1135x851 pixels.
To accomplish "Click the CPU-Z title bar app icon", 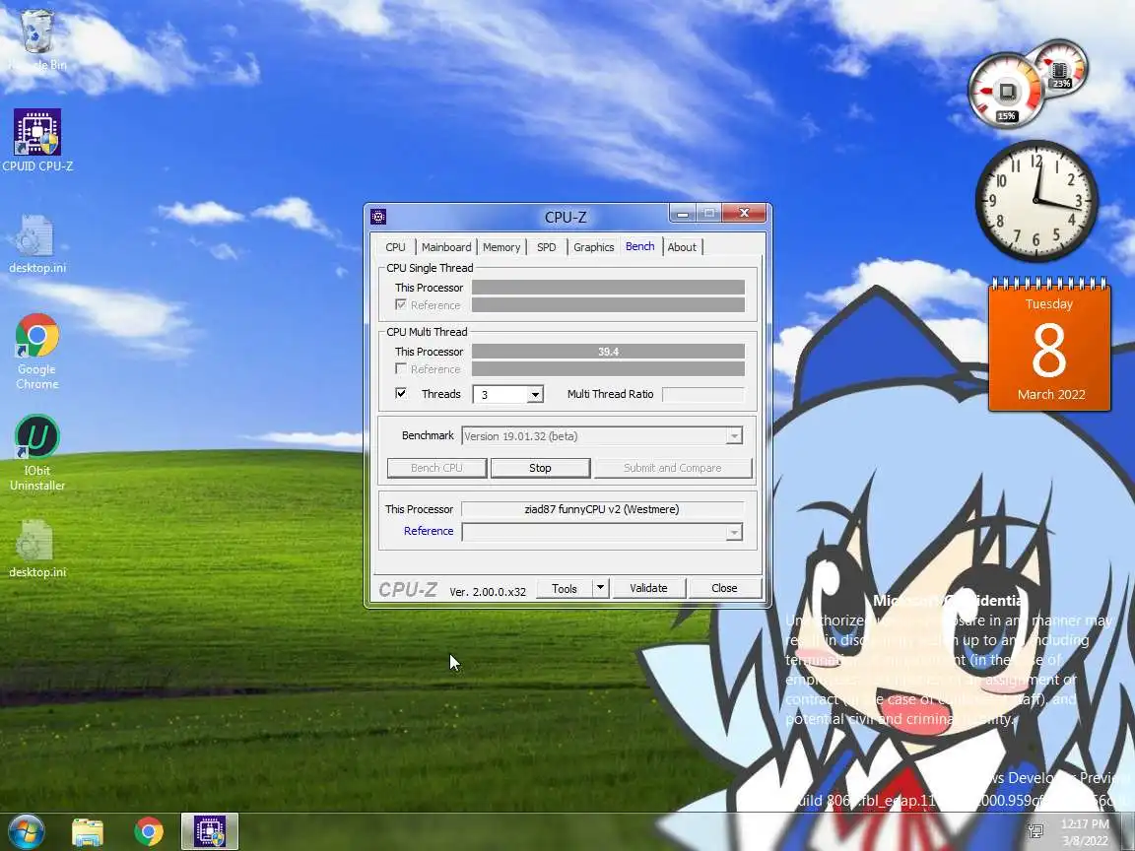I will coord(378,217).
